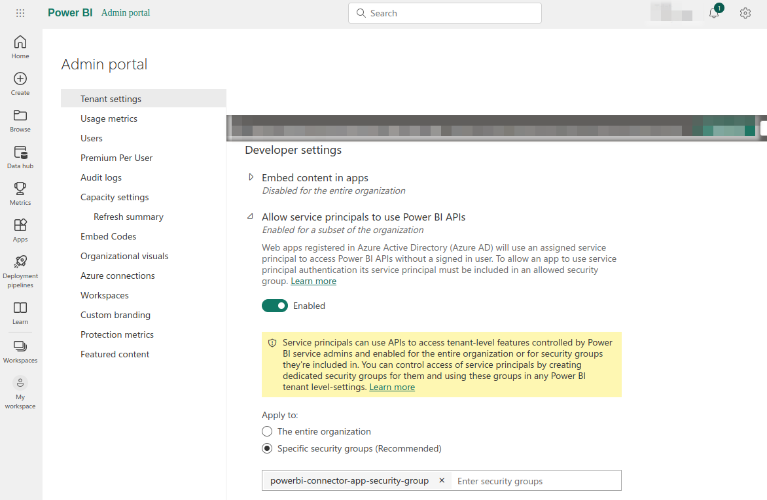Click Learn more link in description

pos(313,281)
